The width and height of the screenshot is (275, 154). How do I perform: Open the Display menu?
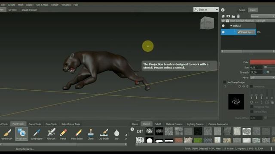(30, 5)
